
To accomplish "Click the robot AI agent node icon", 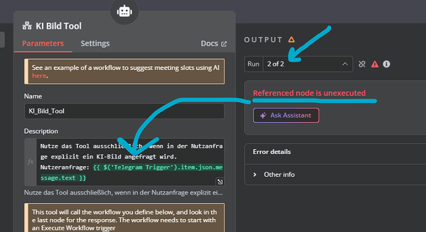I will 125,11.
